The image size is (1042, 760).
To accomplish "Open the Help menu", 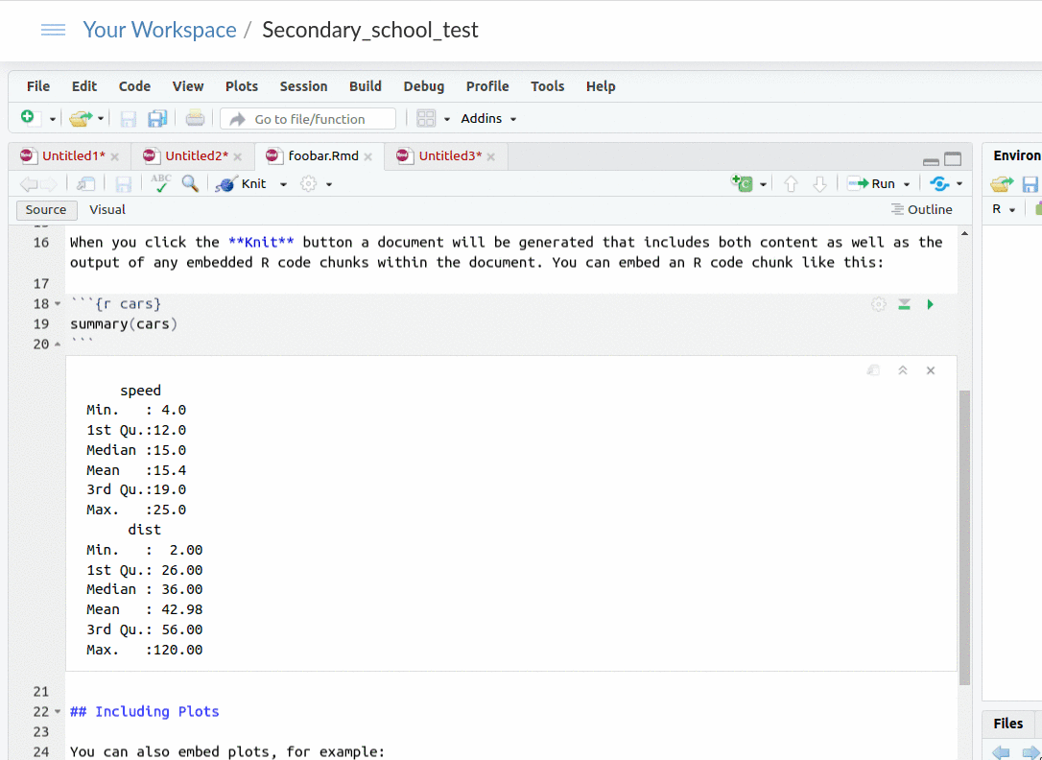I will pos(601,86).
